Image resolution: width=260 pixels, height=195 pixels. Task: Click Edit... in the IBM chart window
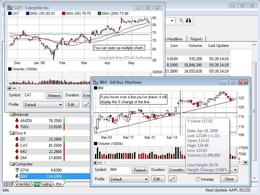tap(158, 179)
